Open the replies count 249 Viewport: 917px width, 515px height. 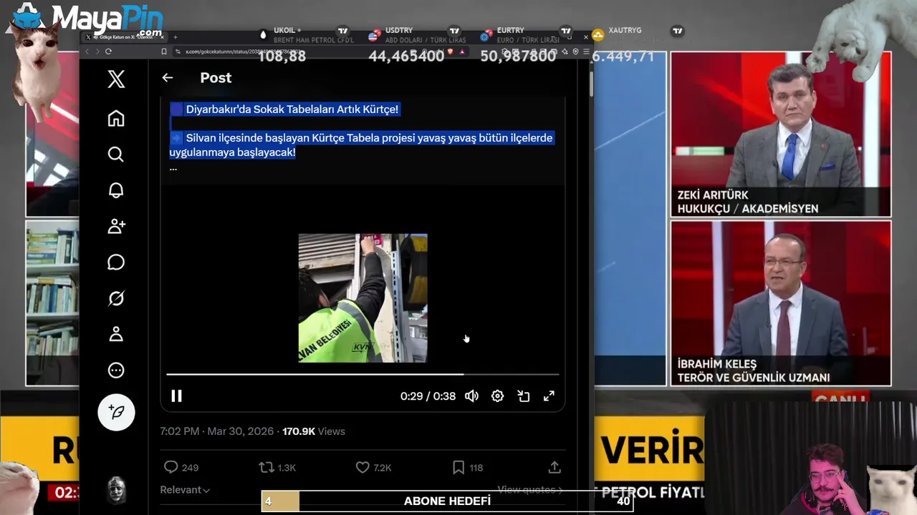click(x=181, y=468)
